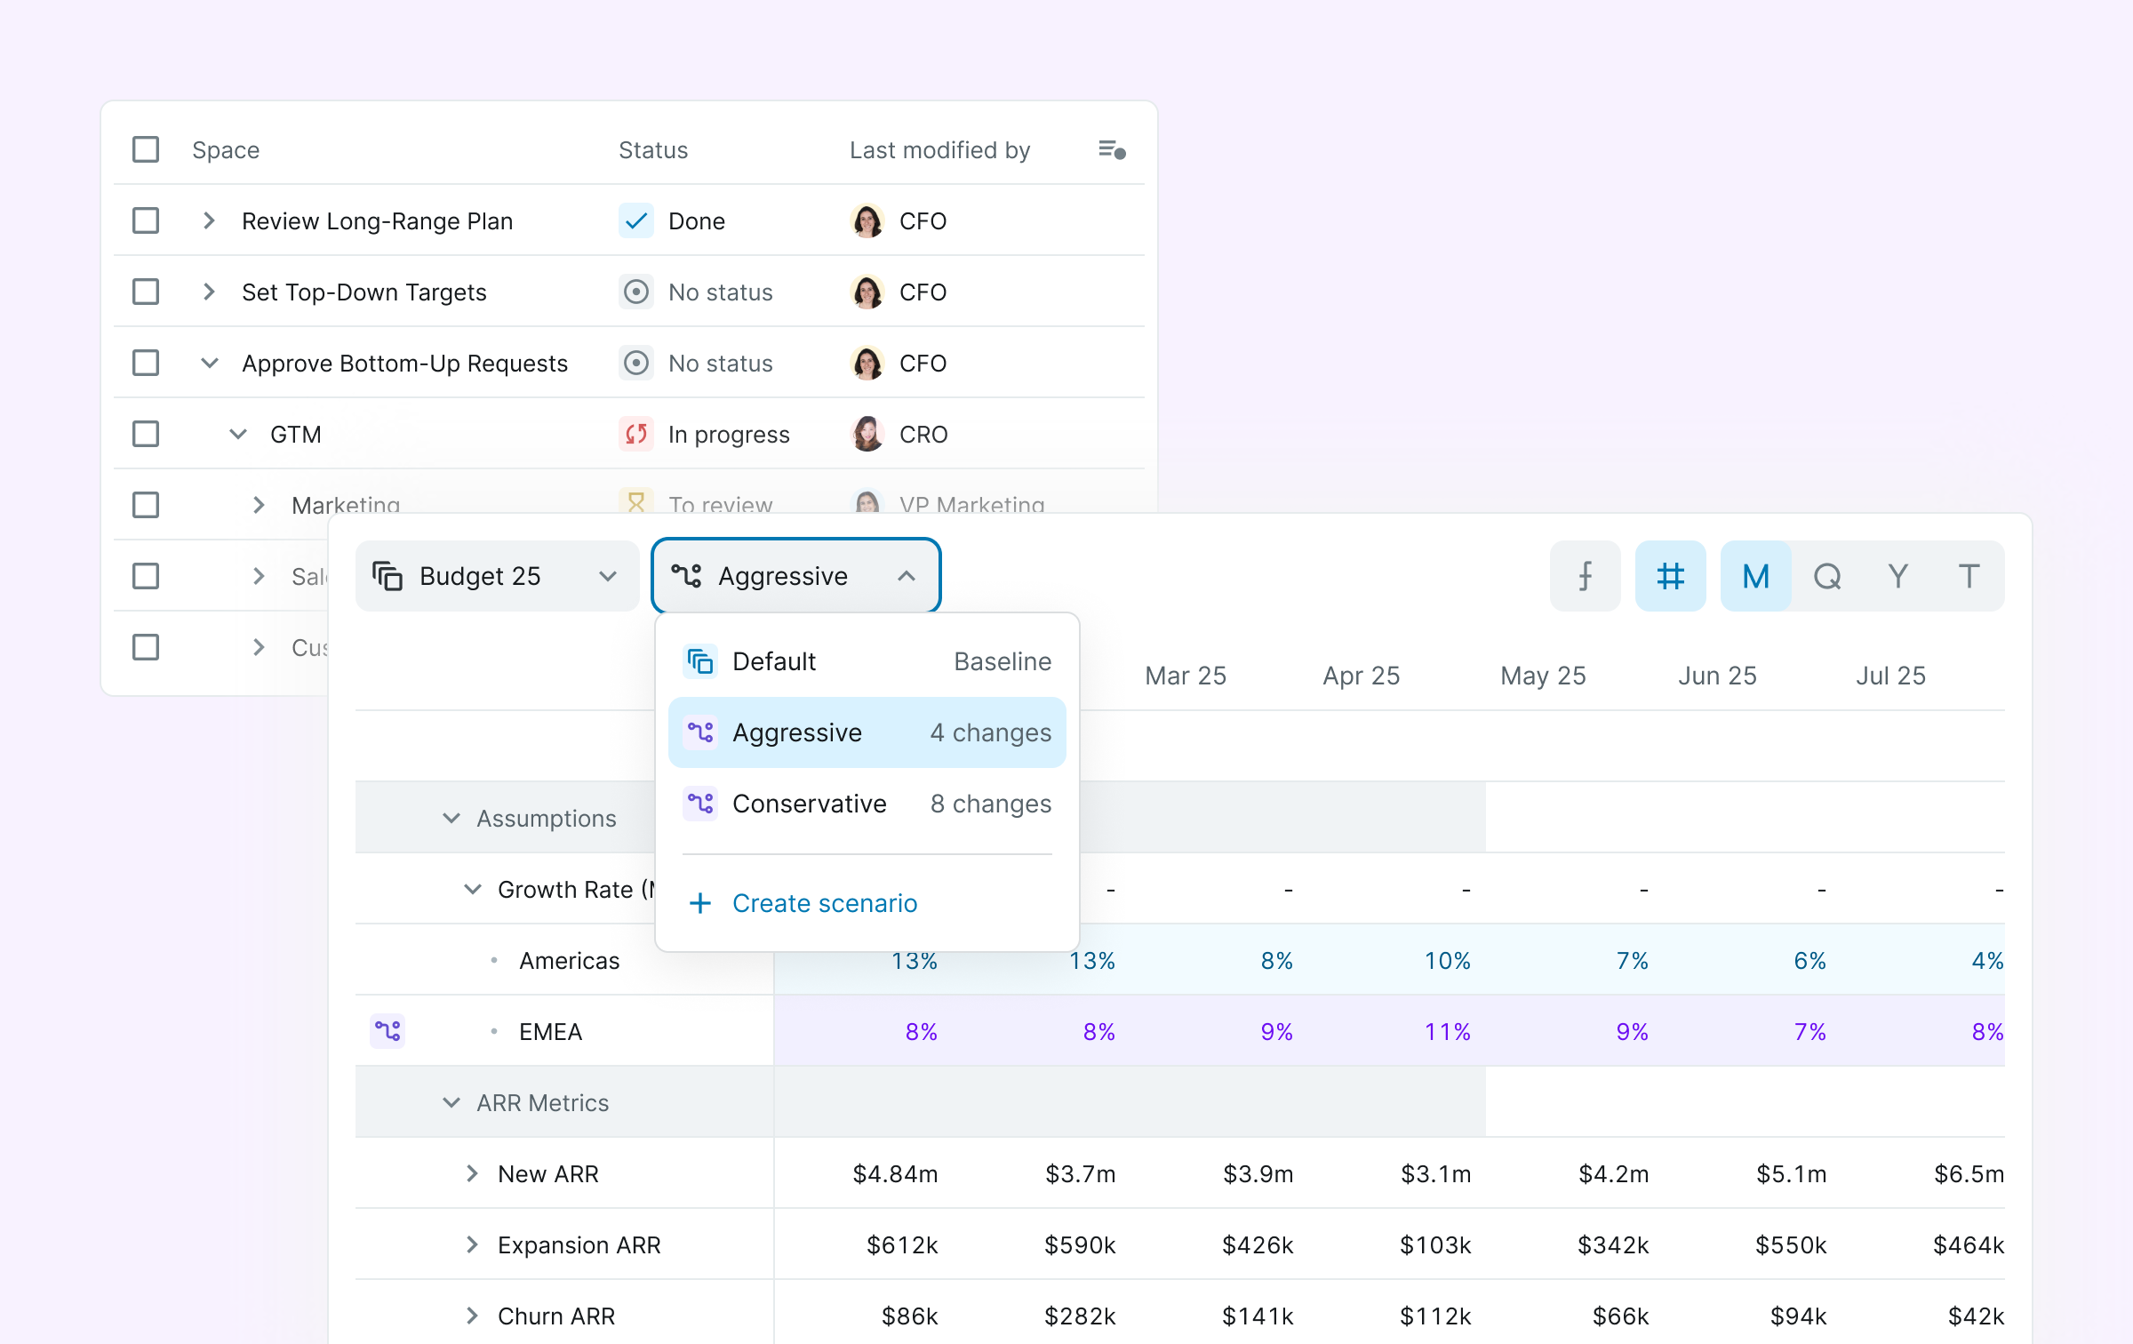Select all rows with Space header checkbox
This screenshot has height=1344, width=2133.
click(x=146, y=149)
